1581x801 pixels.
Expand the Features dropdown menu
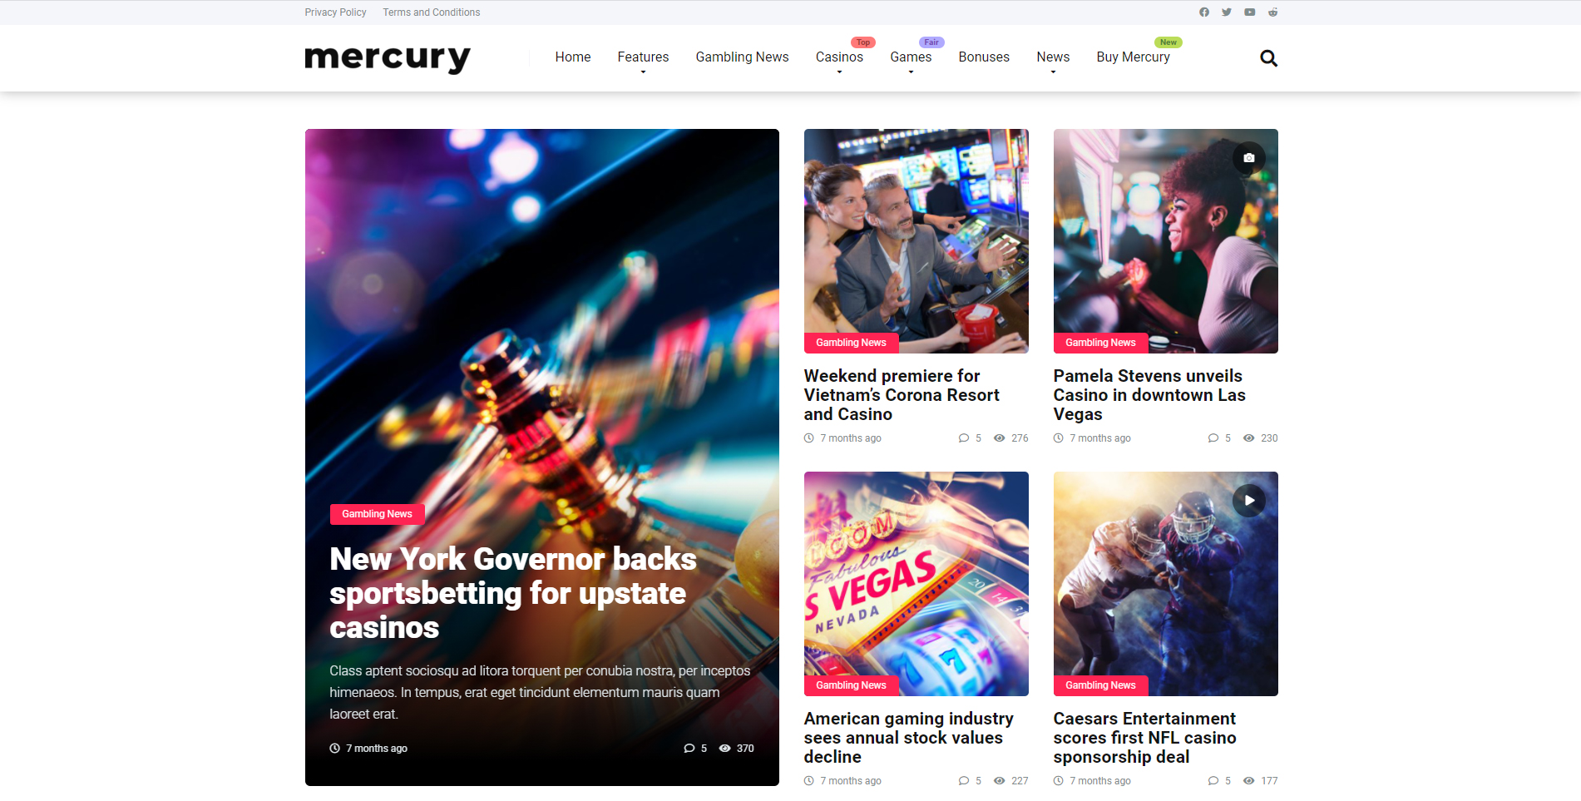(643, 57)
